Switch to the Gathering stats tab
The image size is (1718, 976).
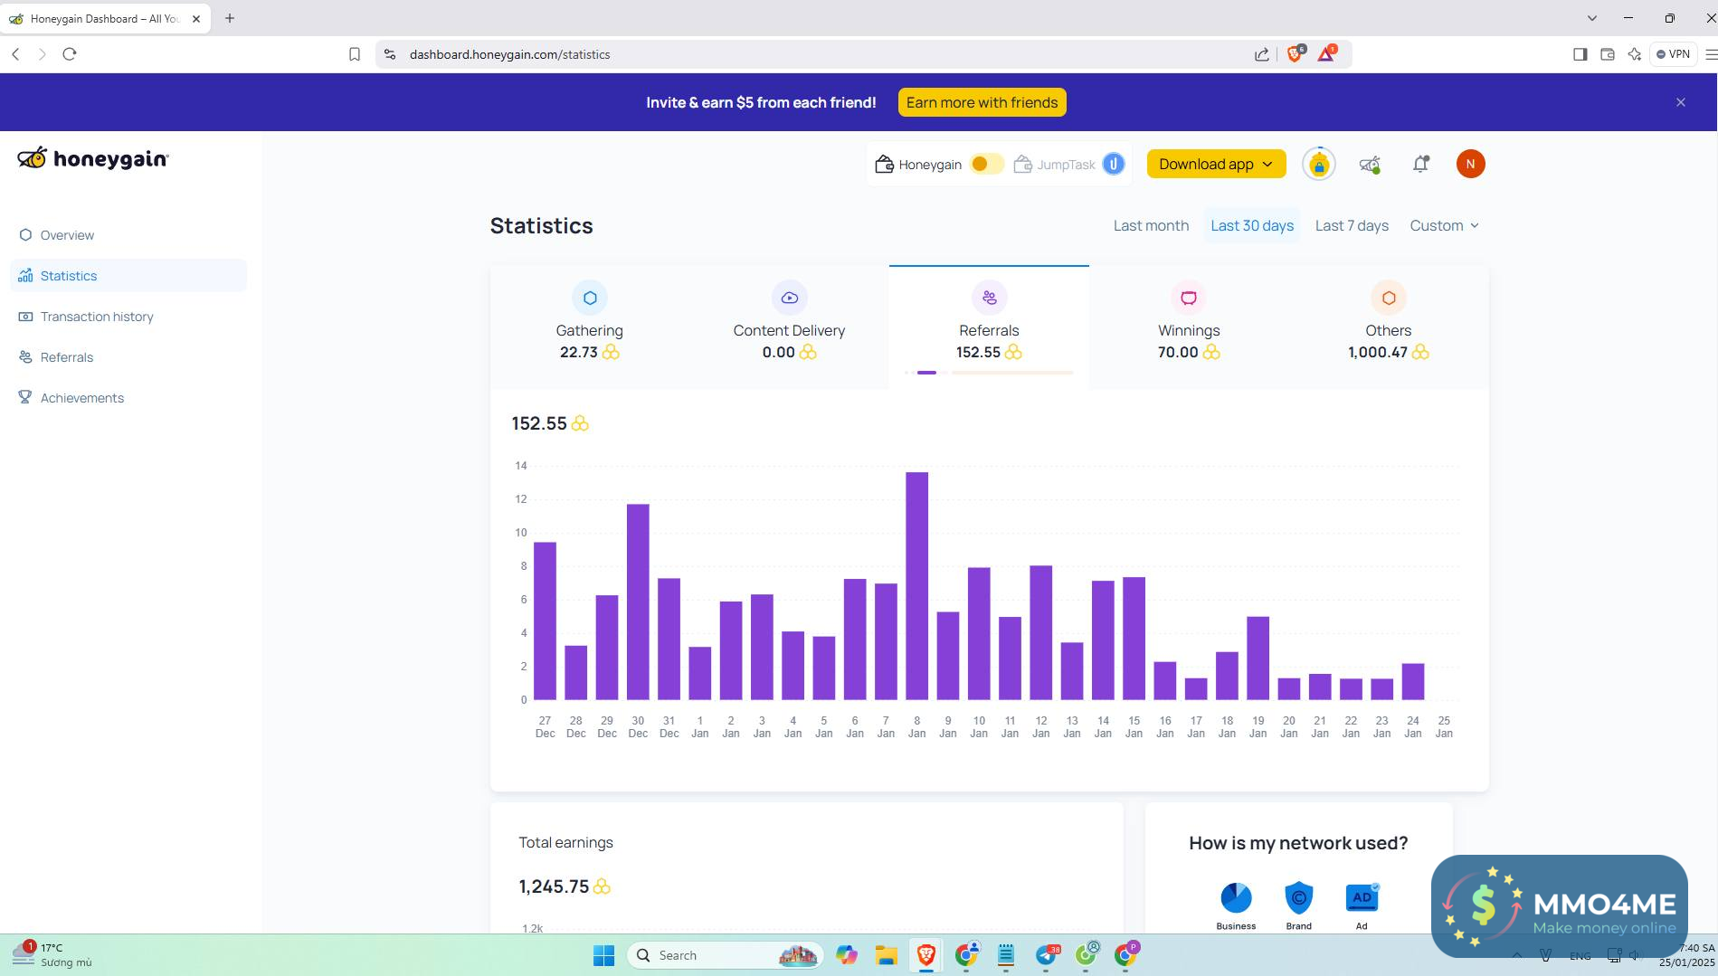point(590,327)
